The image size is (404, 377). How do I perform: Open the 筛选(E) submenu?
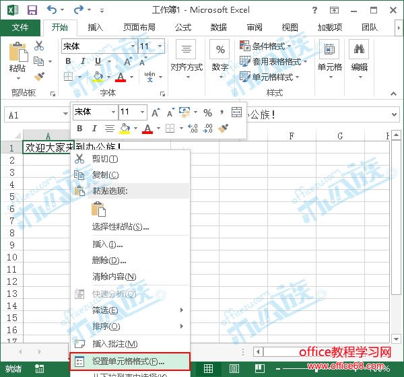(x=131, y=310)
